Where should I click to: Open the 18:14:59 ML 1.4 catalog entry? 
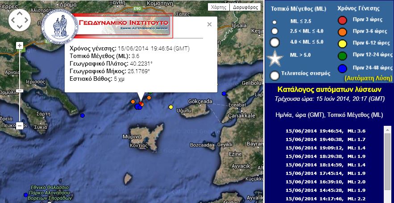click(325, 165)
